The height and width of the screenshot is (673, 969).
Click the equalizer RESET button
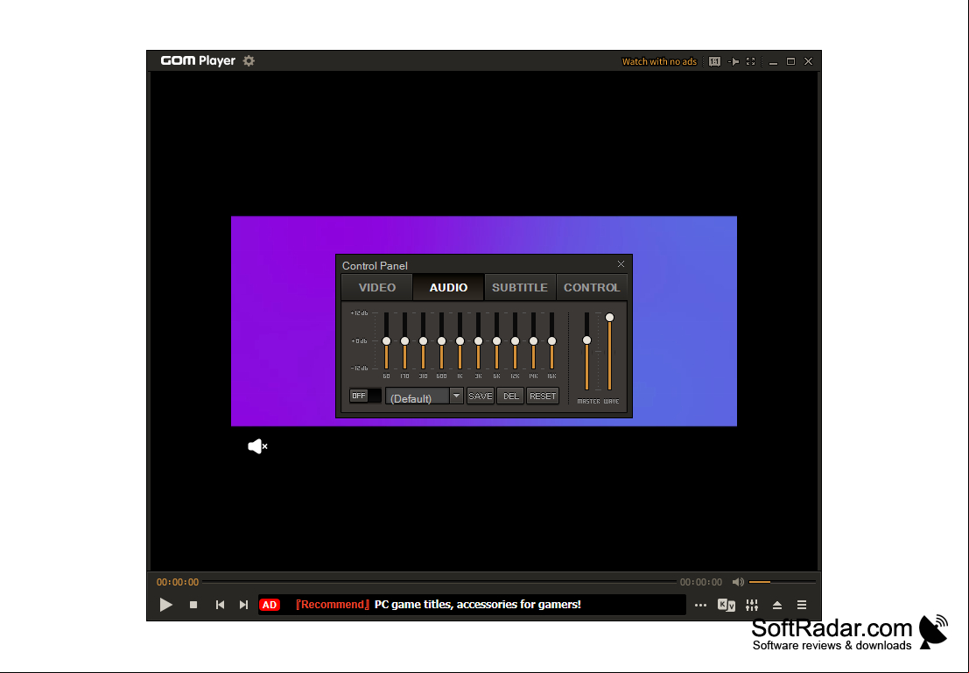(543, 396)
